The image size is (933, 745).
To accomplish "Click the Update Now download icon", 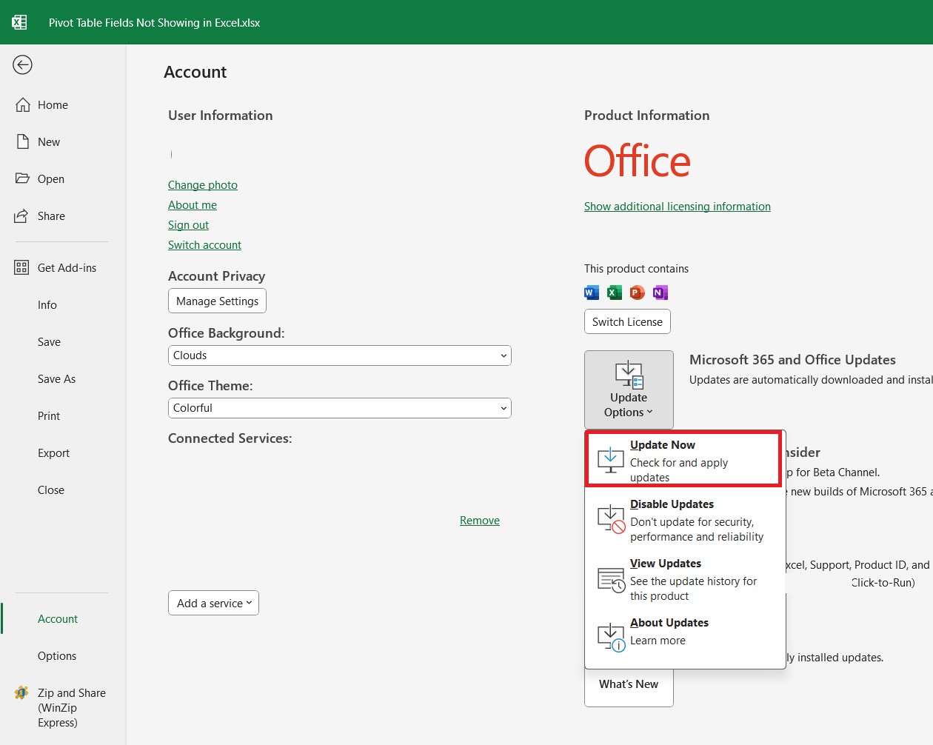I will (x=610, y=461).
